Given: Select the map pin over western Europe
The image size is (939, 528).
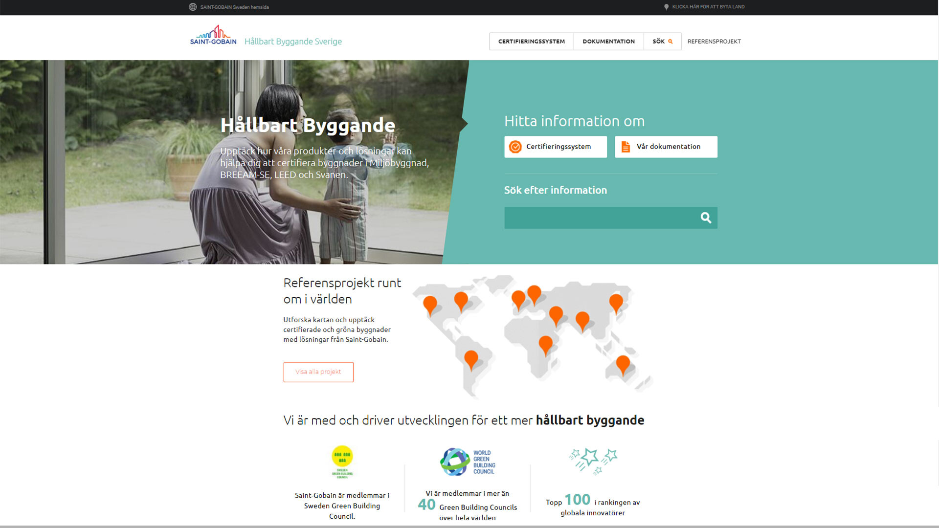Looking at the screenshot, I should tap(518, 300).
